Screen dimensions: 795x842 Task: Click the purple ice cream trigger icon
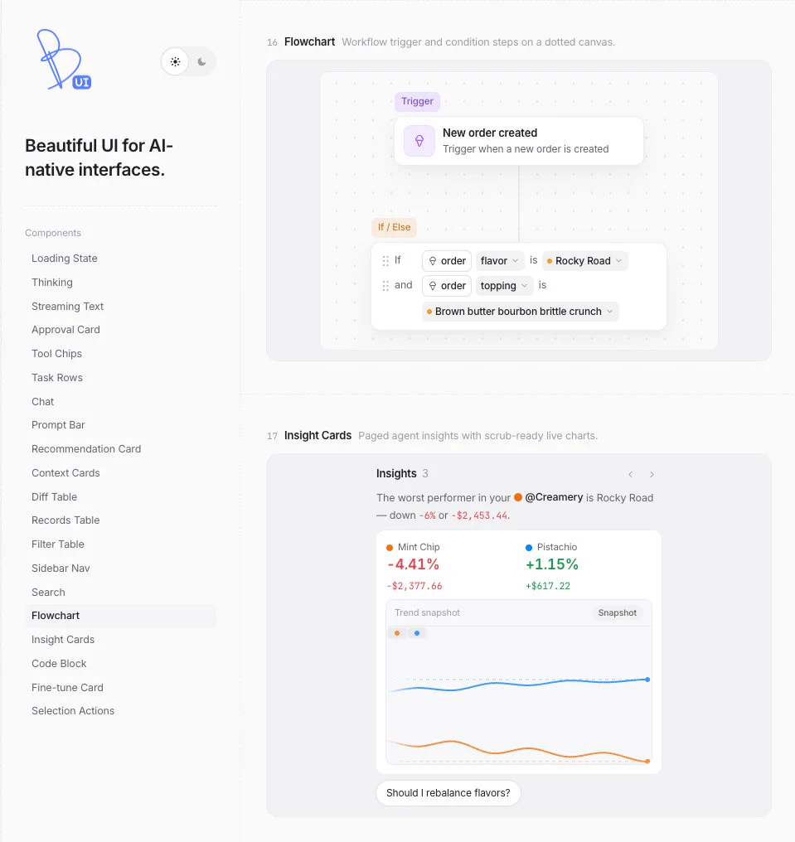tap(419, 141)
